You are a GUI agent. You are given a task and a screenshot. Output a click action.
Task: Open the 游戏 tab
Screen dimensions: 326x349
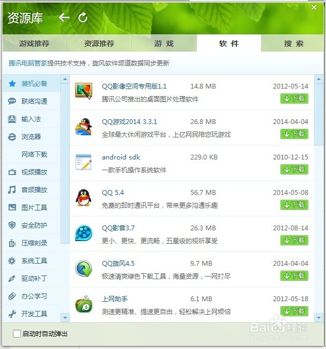coord(164,43)
